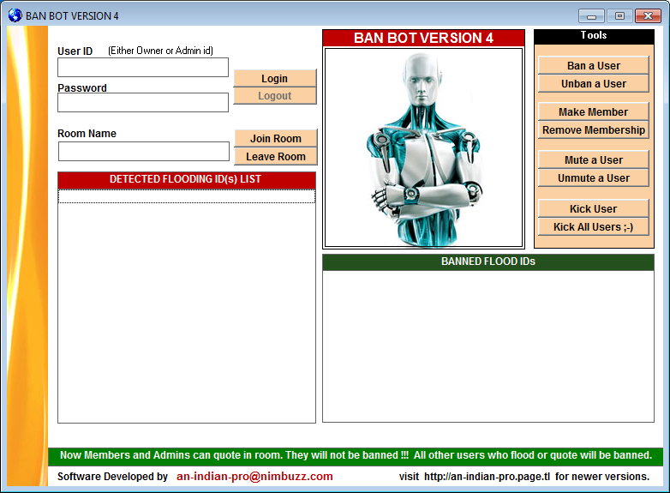Select first row in detected flooding IDs list
Image resolution: width=670 pixels, height=493 pixels.
(x=187, y=196)
